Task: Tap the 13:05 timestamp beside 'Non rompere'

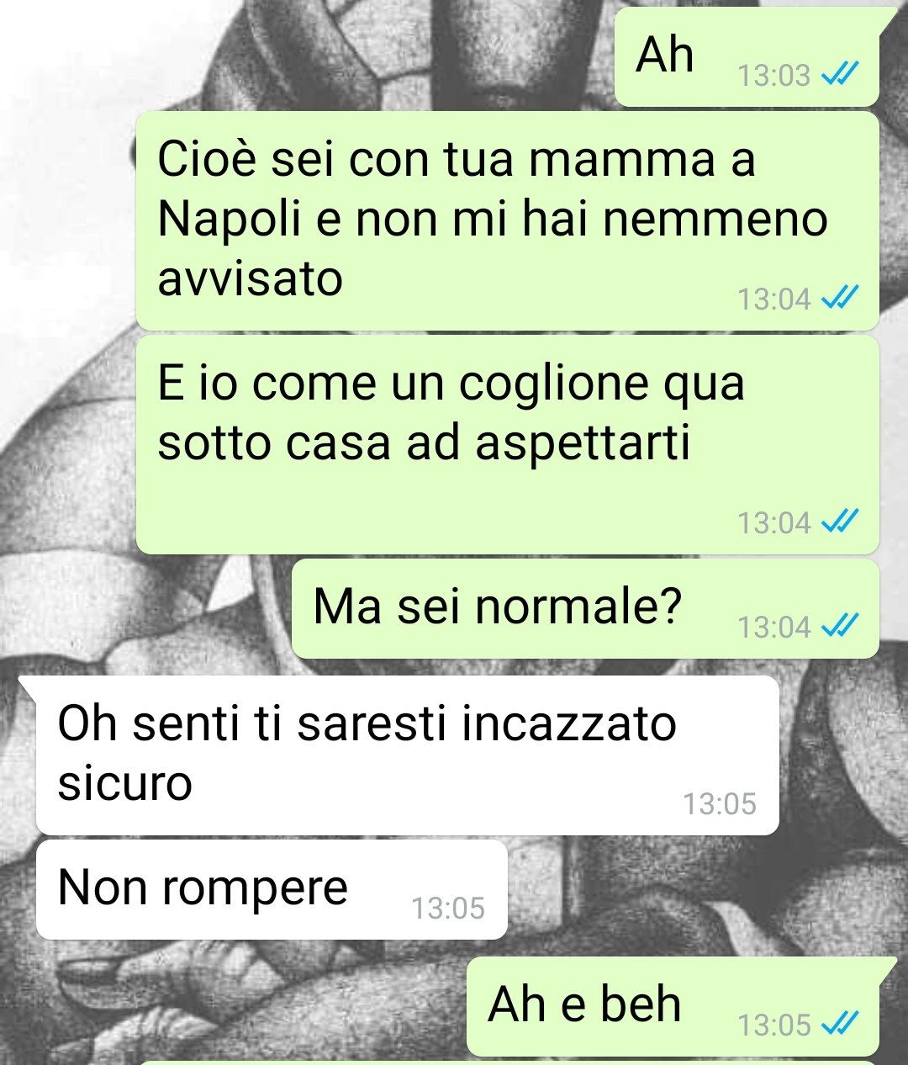Action: (448, 909)
